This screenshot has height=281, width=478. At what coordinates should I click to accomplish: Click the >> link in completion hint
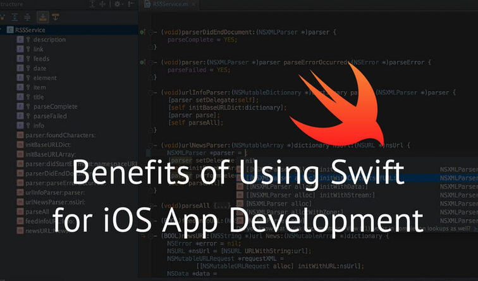pos(475,228)
